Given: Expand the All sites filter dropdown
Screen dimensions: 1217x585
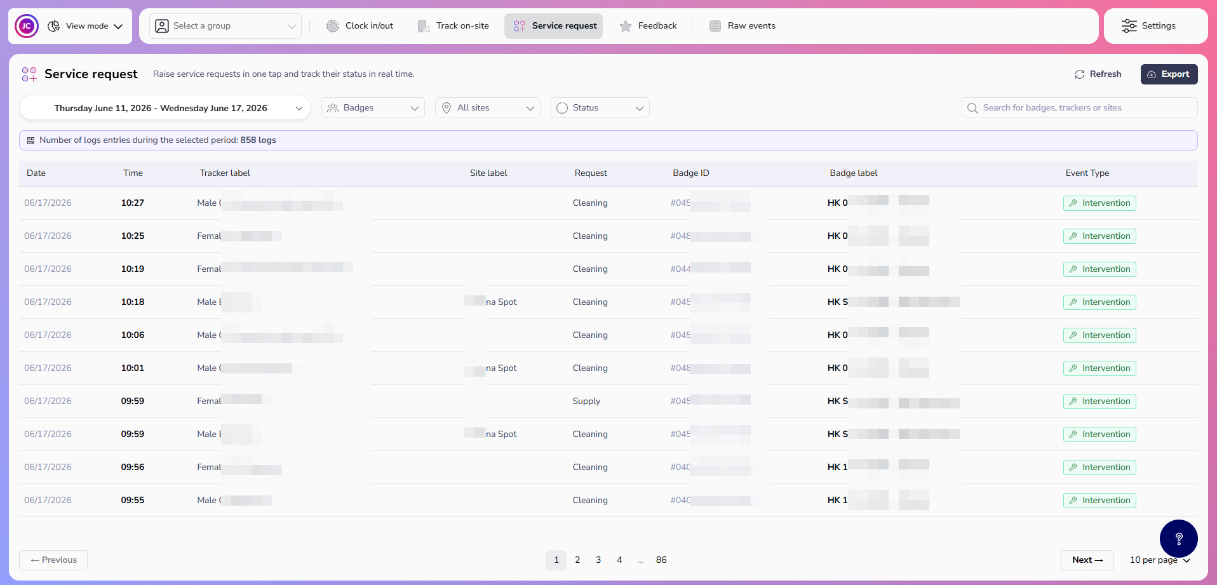Looking at the screenshot, I should [488, 108].
